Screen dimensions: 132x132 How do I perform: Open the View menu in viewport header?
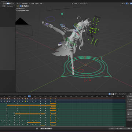coord(33,4)
